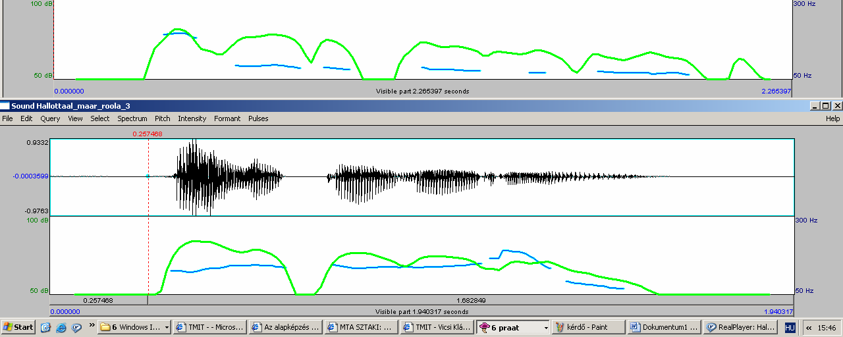Open the Pulses menu
Screen dimensions: 843x337
[x=258, y=118]
